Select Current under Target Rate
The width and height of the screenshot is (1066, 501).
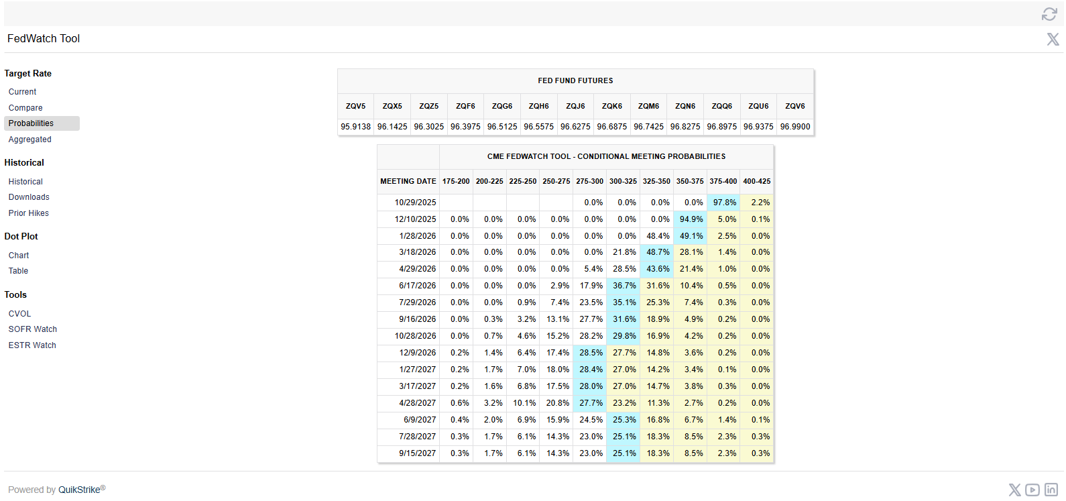click(x=23, y=92)
